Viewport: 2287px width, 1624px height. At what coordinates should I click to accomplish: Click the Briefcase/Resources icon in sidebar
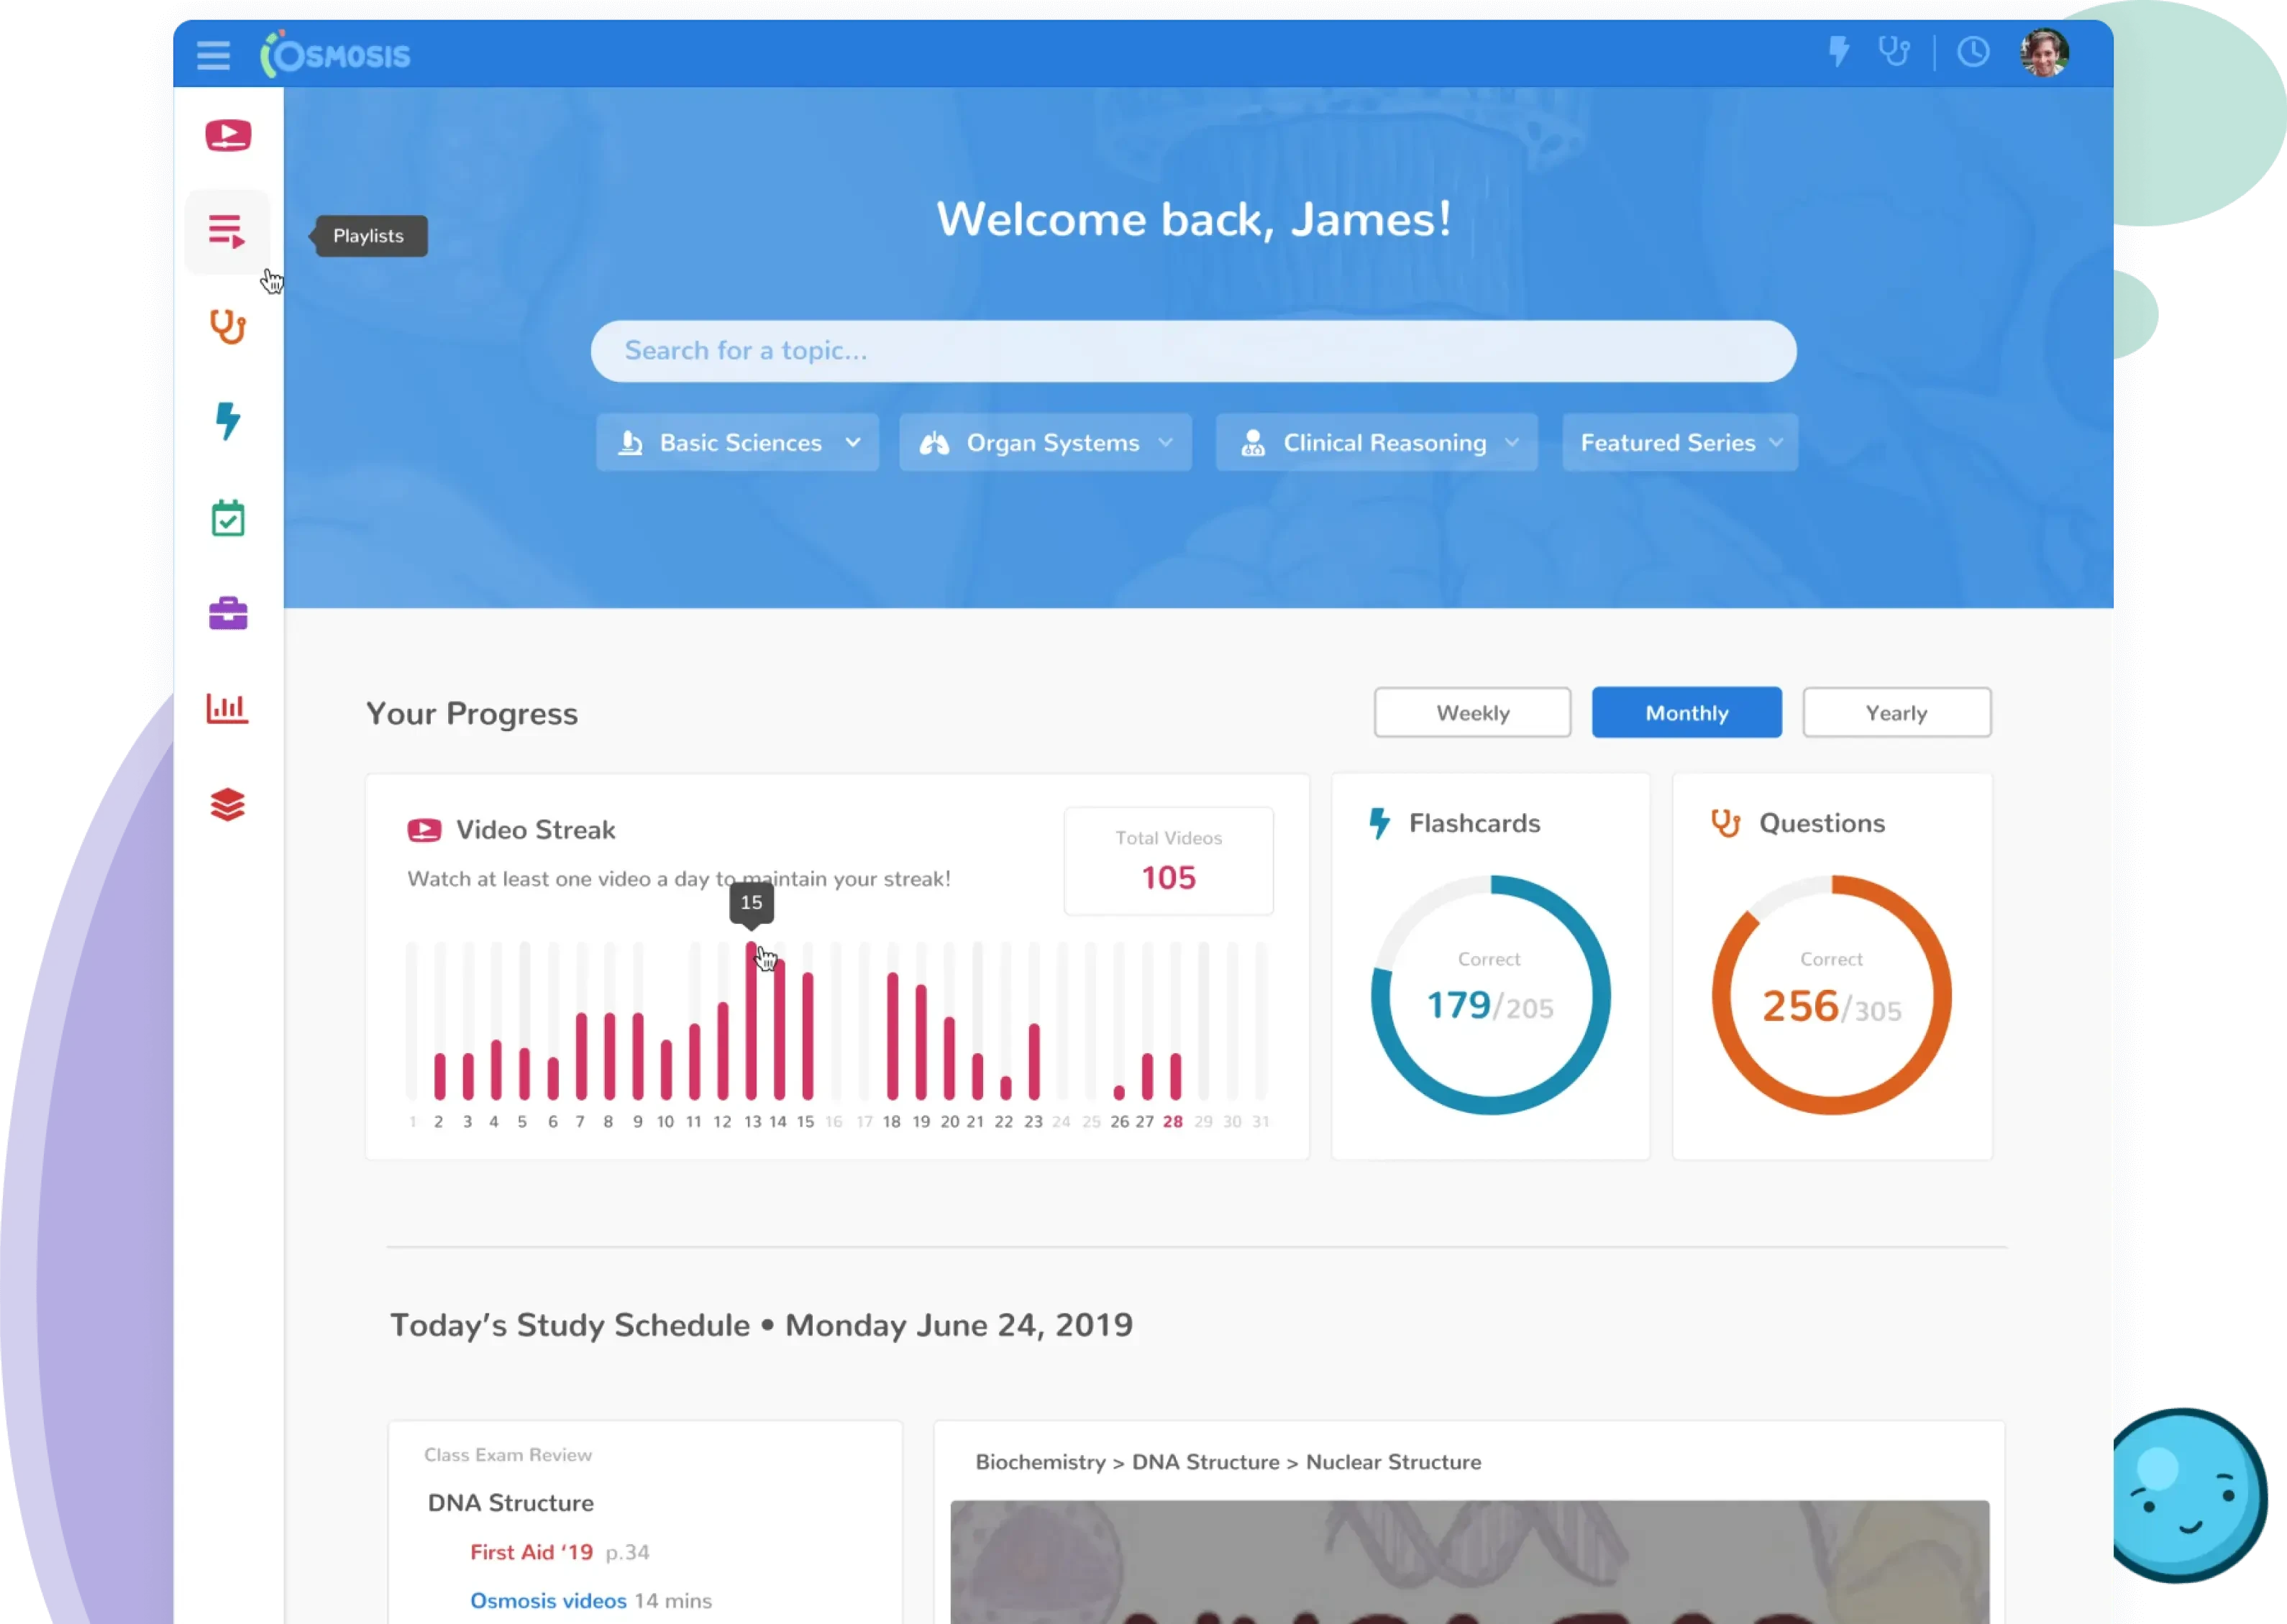[229, 612]
